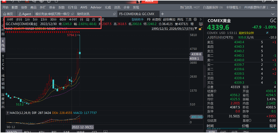Add an indicator tab with bottom plus icon
This screenshot has height=133, width=278.
[105, 131]
